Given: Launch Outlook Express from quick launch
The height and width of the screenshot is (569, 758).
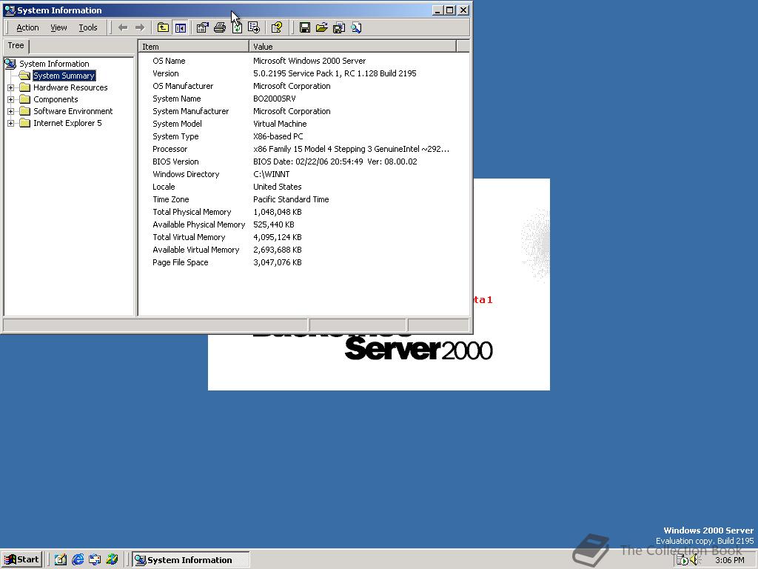Looking at the screenshot, I should click(x=95, y=560).
